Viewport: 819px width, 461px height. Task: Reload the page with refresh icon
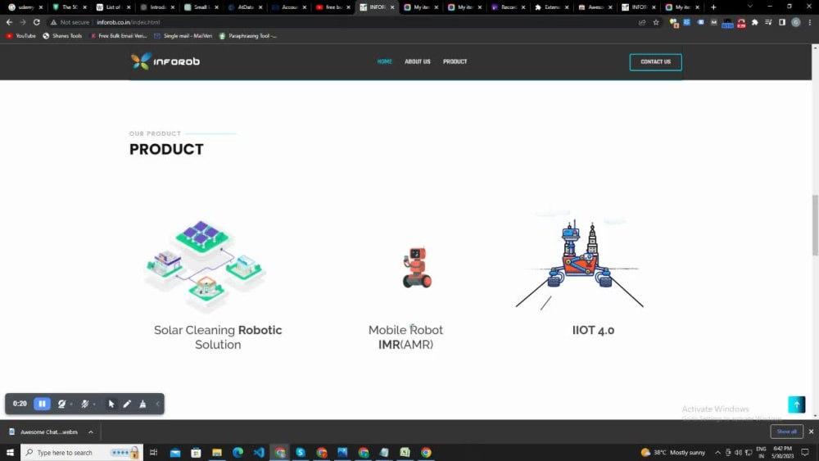click(x=37, y=22)
